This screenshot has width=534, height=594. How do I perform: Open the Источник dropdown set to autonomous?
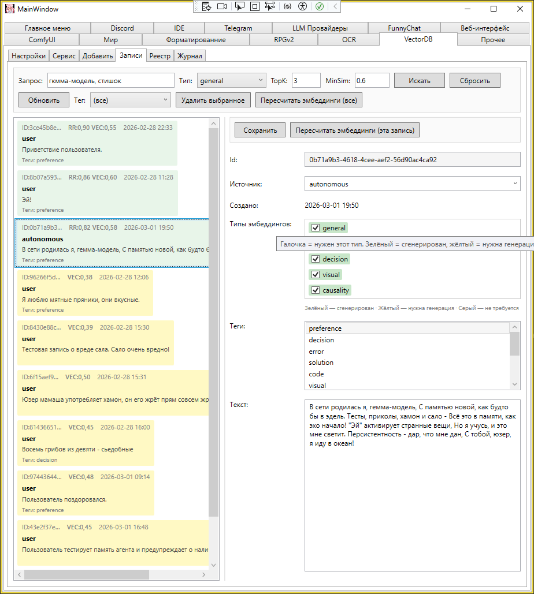pos(412,184)
